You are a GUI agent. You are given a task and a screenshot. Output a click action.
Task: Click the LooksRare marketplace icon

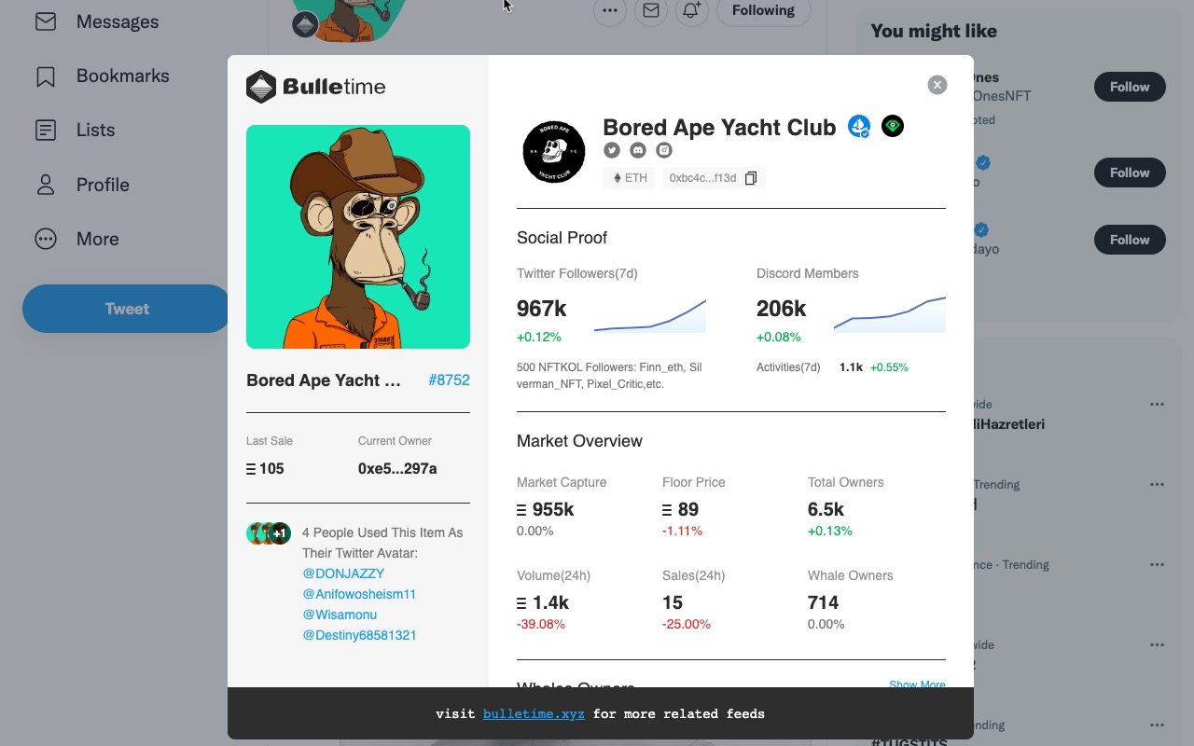coord(892,126)
